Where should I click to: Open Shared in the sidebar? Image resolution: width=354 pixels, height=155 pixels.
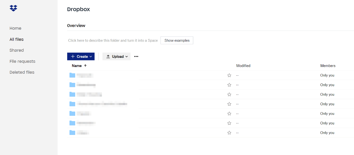(x=17, y=50)
